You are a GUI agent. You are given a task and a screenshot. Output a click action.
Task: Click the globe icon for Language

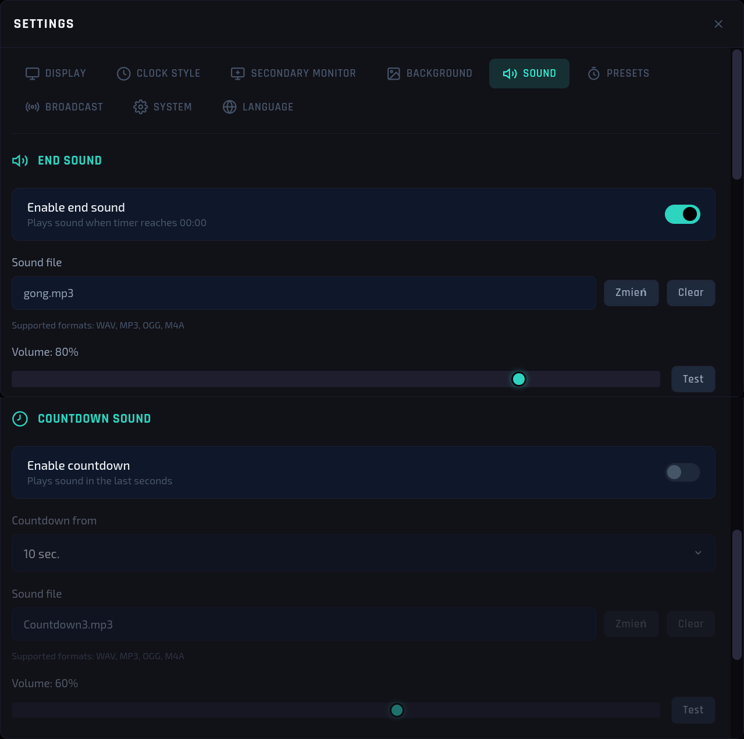230,107
